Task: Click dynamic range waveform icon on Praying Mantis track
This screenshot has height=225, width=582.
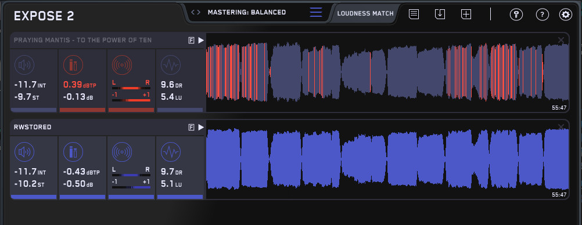Action: pos(171,66)
